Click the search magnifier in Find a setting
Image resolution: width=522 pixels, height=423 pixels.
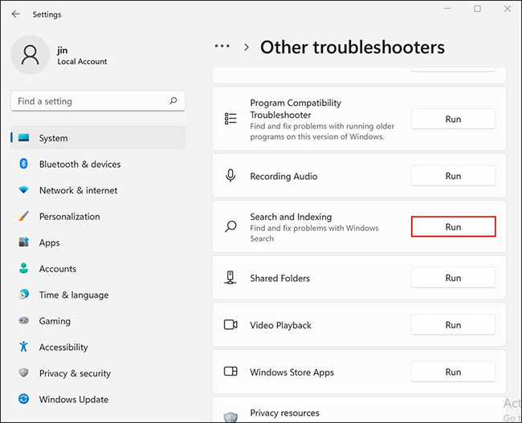coord(173,100)
